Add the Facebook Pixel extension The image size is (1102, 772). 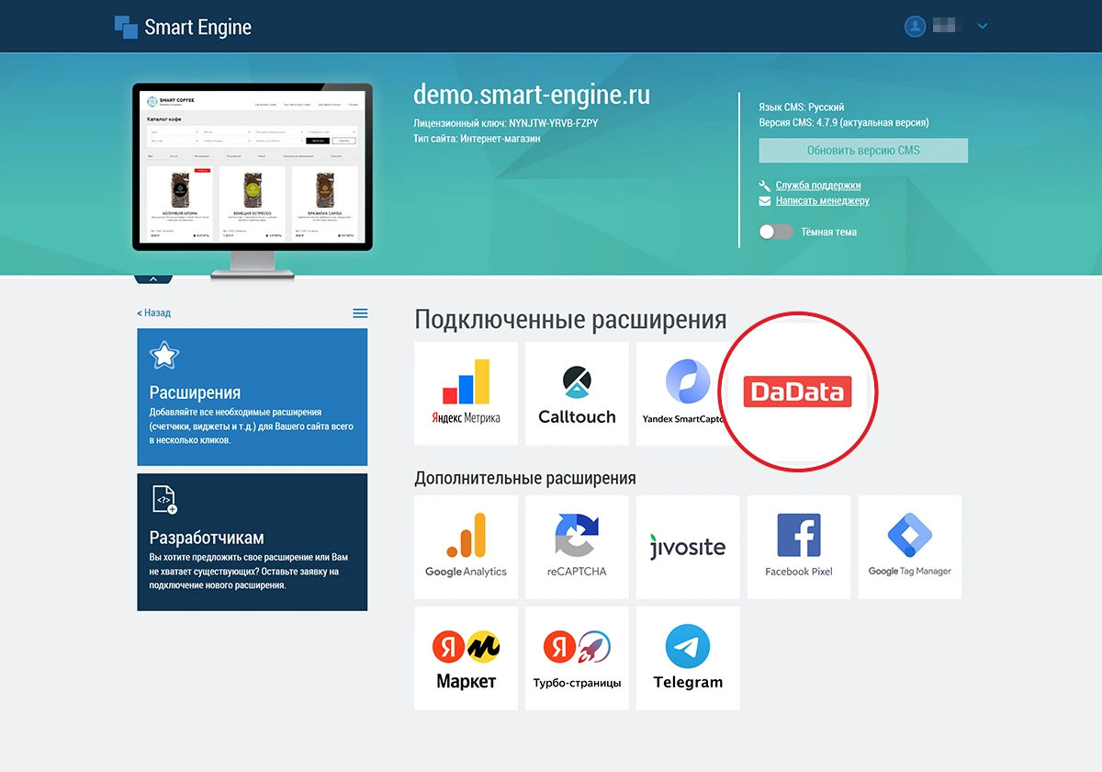pos(799,548)
